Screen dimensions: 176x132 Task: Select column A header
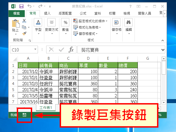28,58
